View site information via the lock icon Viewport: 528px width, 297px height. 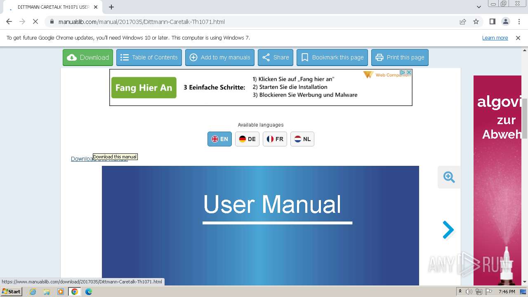[x=52, y=22]
